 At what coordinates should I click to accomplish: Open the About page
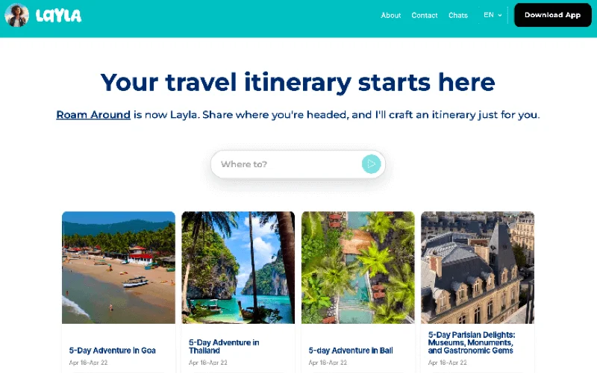390,15
